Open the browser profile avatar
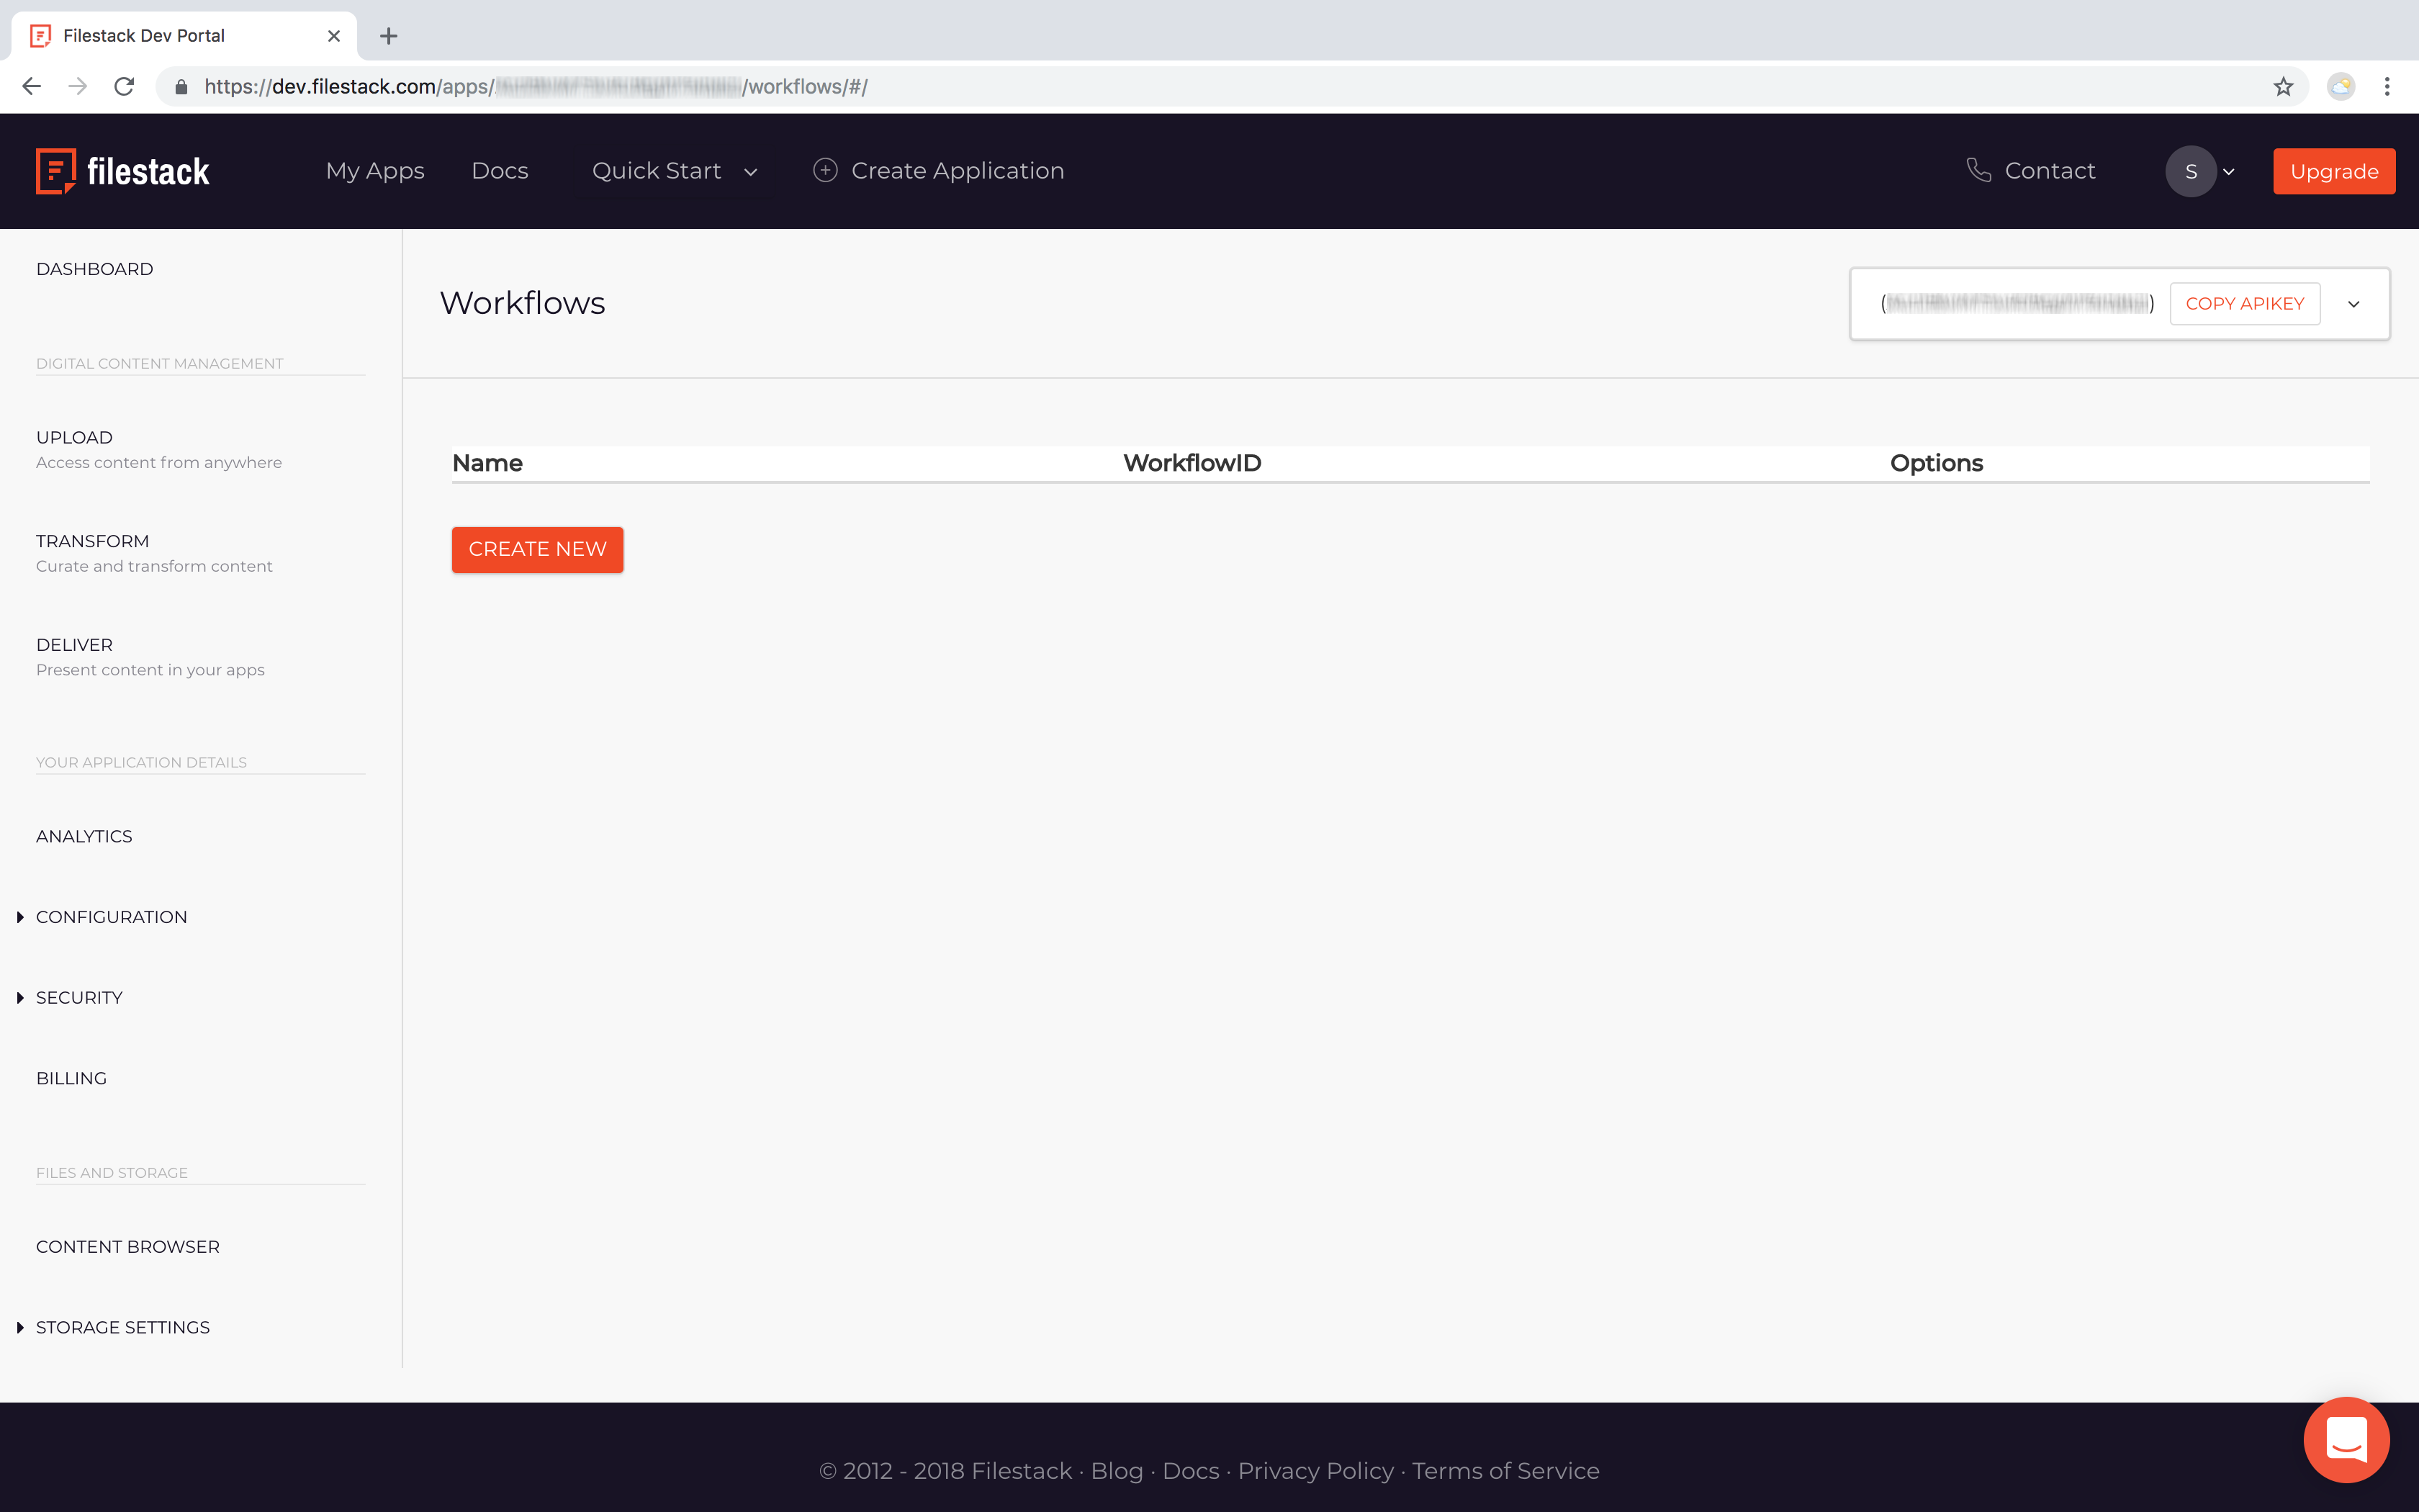The width and height of the screenshot is (2419, 1512). coord(2341,87)
